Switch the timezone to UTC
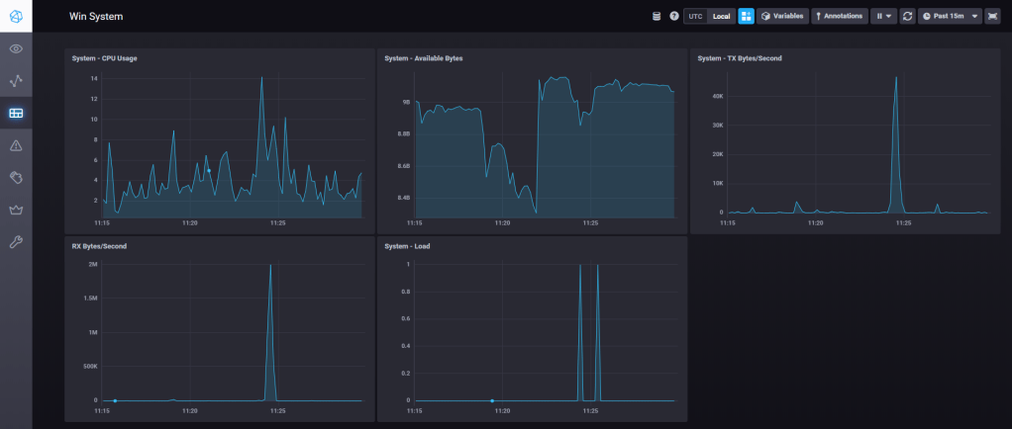The height and width of the screenshot is (429, 1012). (x=696, y=17)
